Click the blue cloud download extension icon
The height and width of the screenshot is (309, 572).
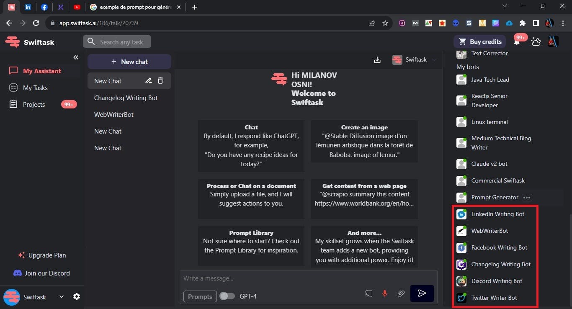click(509, 23)
